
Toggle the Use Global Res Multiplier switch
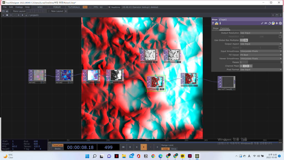tap(244, 40)
